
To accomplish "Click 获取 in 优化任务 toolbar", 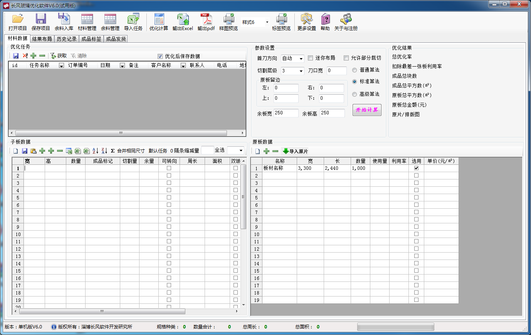I will coord(59,56).
